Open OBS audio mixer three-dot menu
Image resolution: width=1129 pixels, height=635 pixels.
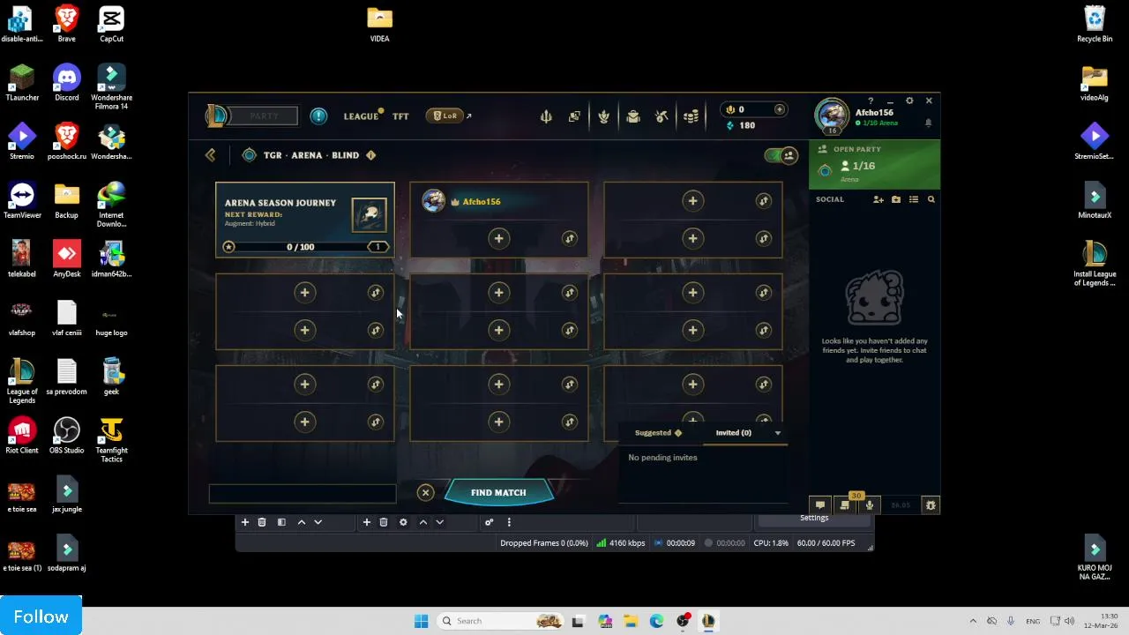pyautogui.click(x=509, y=522)
